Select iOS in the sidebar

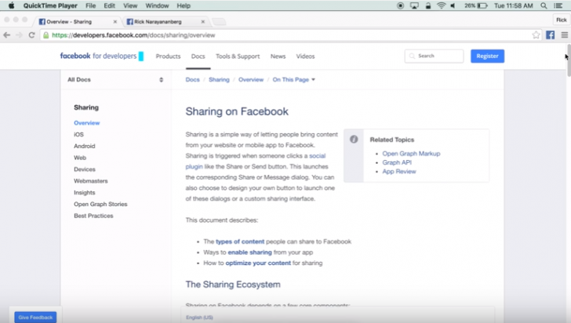point(78,134)
